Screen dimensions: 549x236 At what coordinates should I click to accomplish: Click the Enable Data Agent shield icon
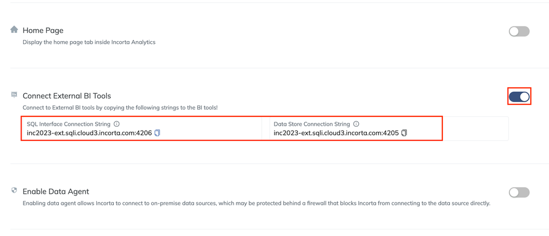tap(14, 190)
